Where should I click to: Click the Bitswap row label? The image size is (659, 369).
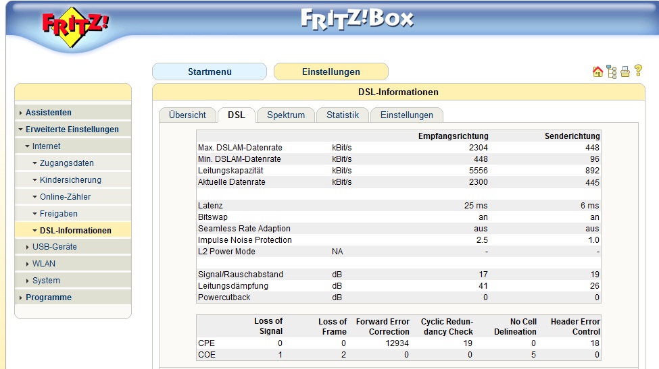coord(213,217)
